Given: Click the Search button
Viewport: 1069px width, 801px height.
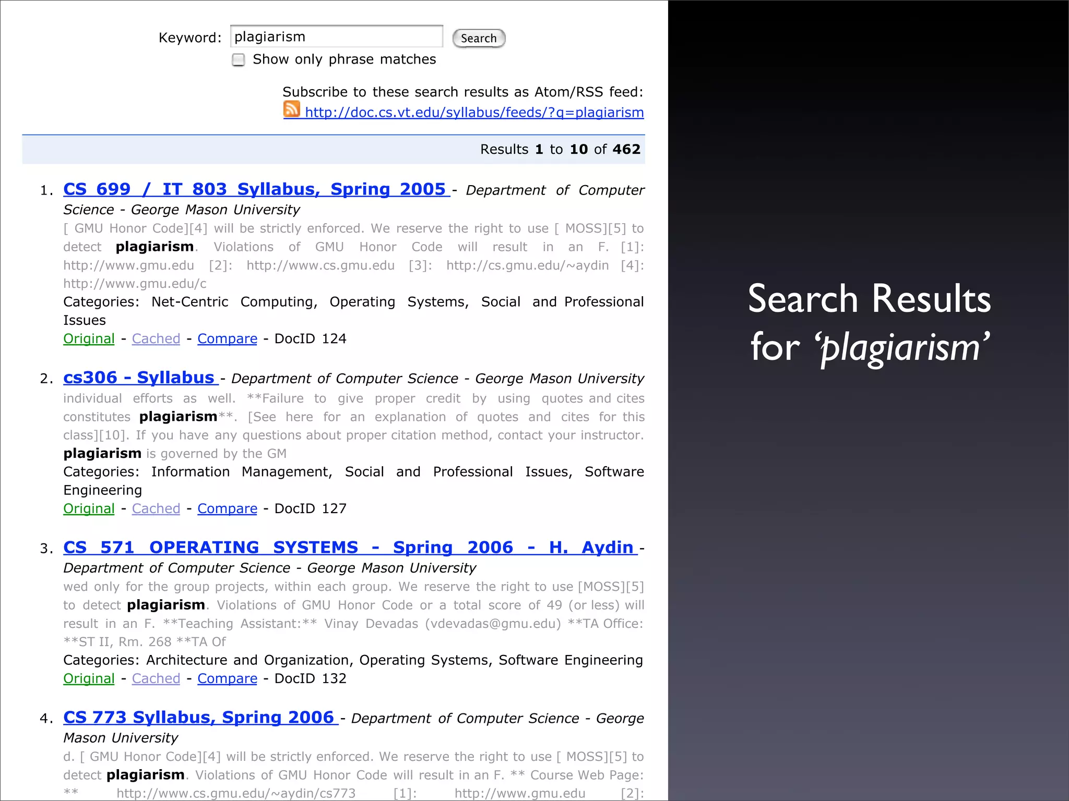Looking at the screenshot, I should (x=479, y=39).
